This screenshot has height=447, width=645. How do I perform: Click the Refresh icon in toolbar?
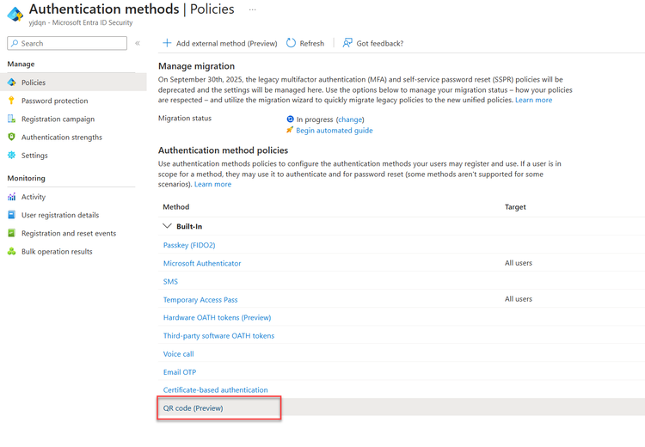coord(292,43)
